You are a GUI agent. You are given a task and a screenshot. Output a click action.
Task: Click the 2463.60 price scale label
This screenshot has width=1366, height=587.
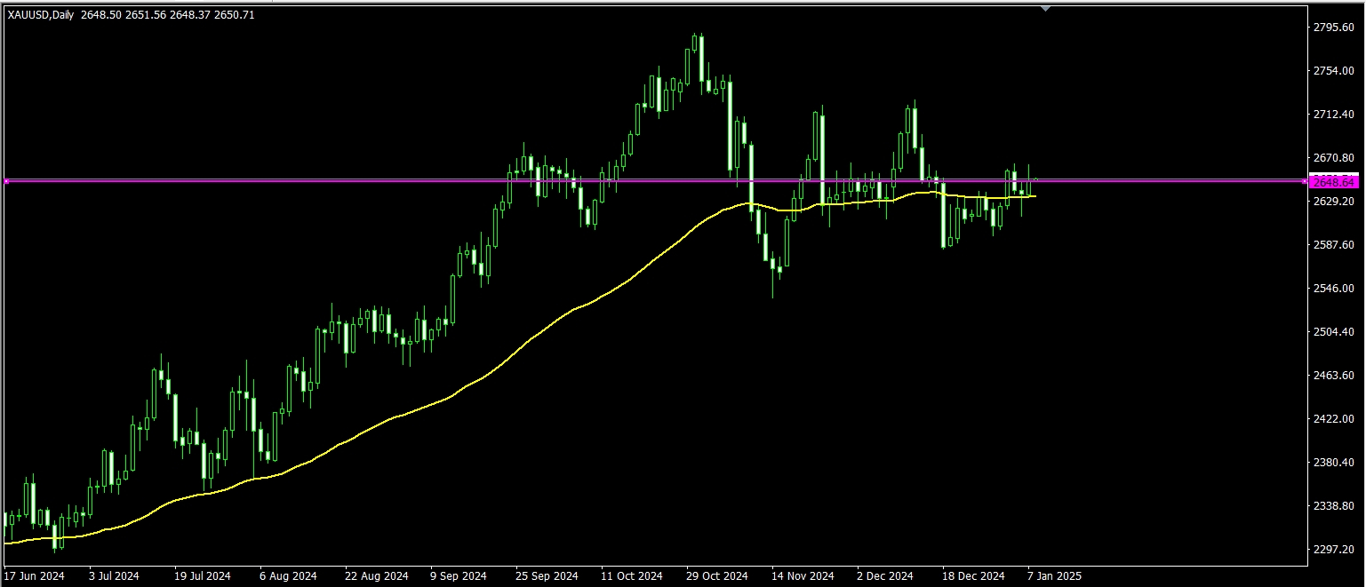(x=1333, y=376)
